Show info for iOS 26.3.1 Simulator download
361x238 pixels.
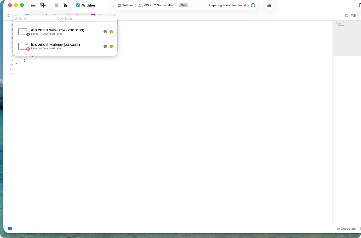(105, 32)
